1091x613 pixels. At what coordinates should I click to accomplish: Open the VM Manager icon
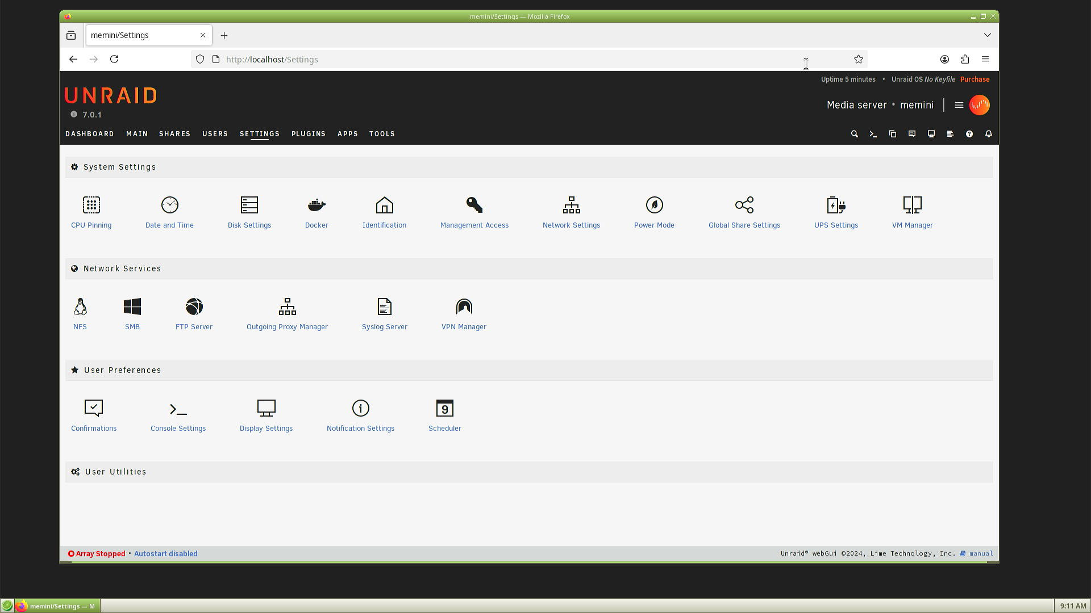tap(912, 205)
